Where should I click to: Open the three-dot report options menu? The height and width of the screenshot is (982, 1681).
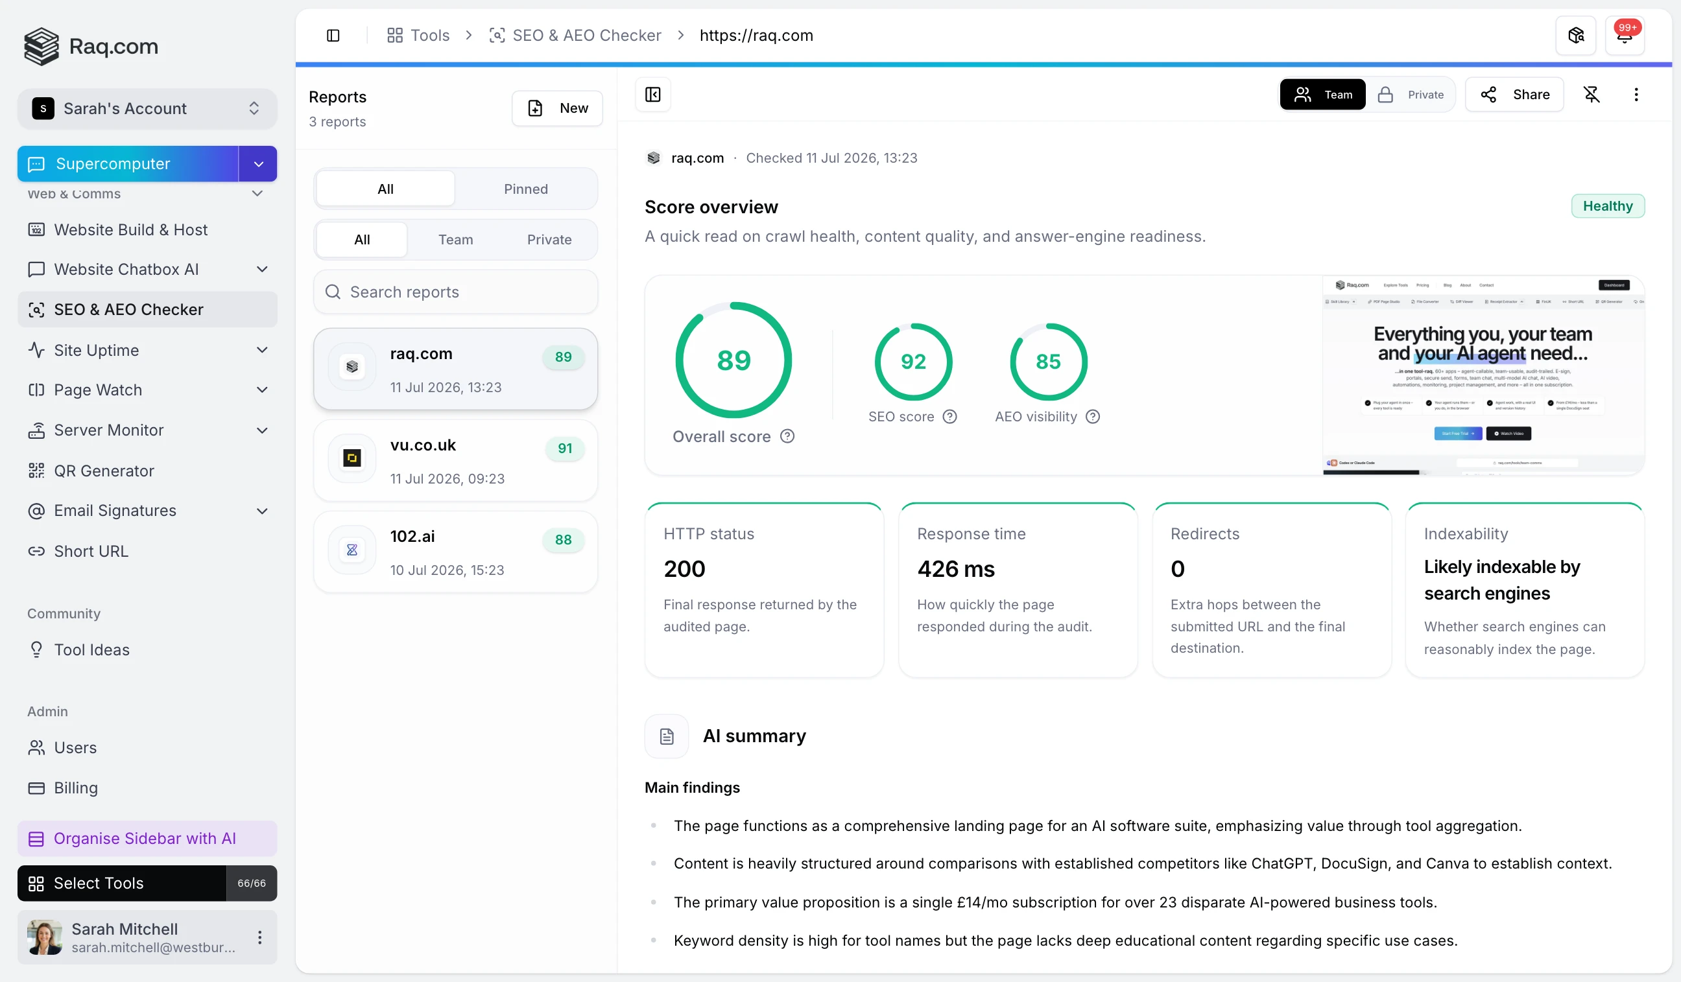(1636, 95)
